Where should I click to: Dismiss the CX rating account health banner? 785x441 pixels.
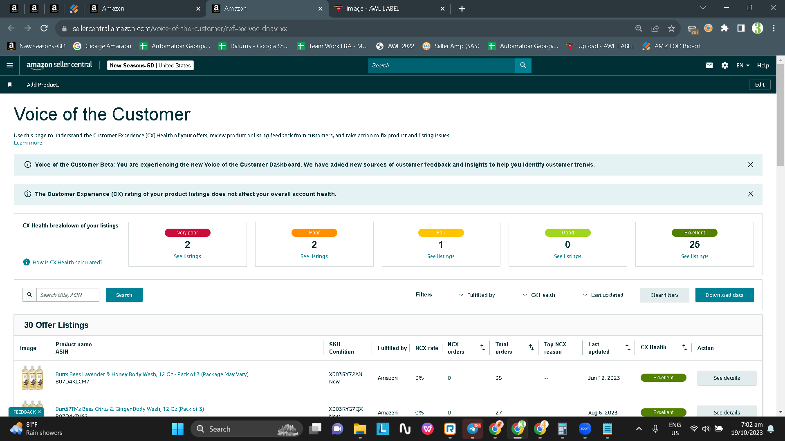tap(751, 194)
